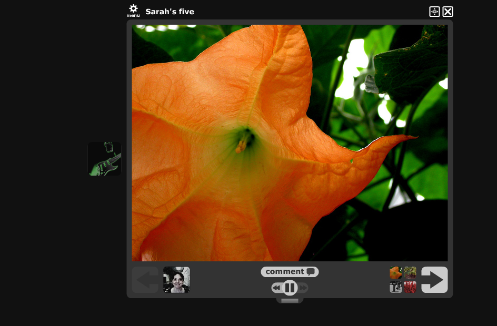Collapse the bottom control panel tab
497x326 pixels.
(x=290, y=301)
